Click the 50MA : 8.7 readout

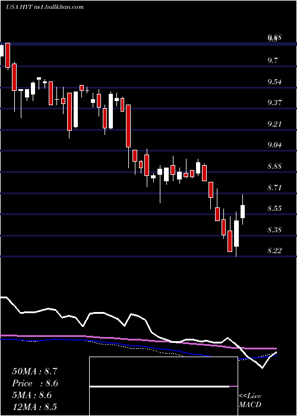click(x=34, y=371)
